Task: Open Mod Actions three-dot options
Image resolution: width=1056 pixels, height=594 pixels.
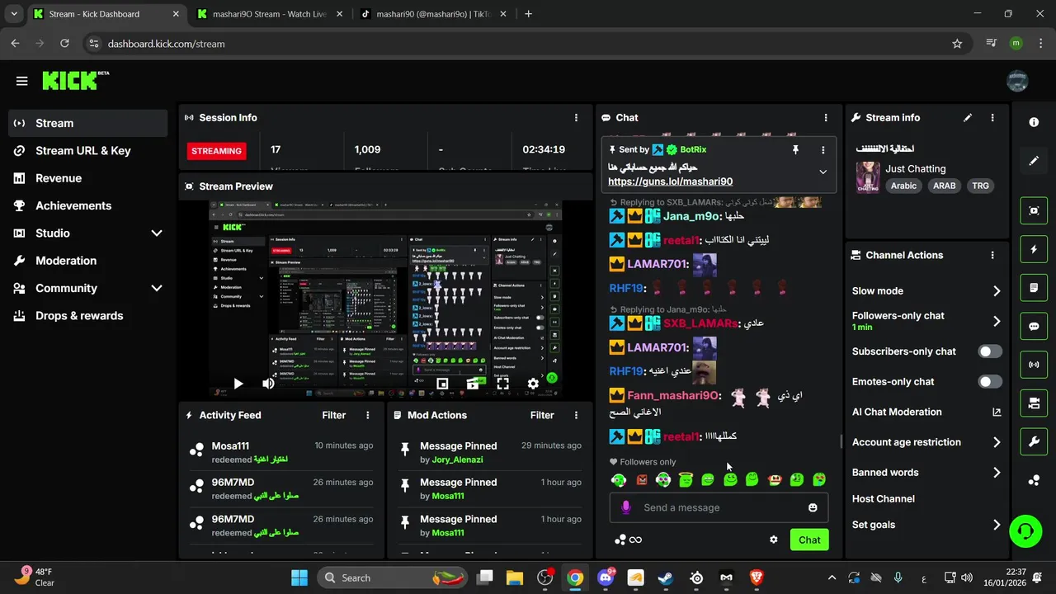Action: pyautogui.click(x=576, y=416)
